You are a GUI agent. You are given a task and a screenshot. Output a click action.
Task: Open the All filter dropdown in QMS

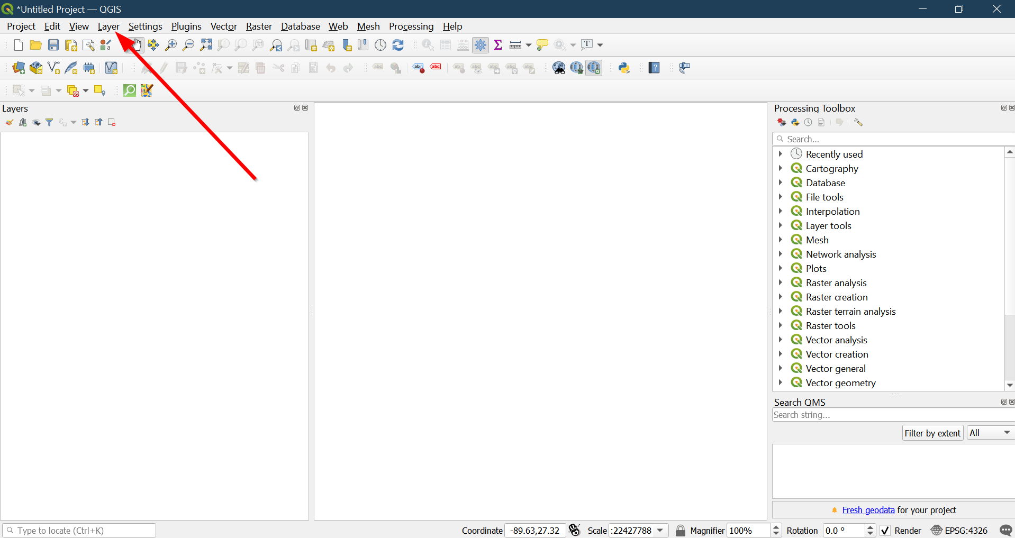(x=990, y=433)
